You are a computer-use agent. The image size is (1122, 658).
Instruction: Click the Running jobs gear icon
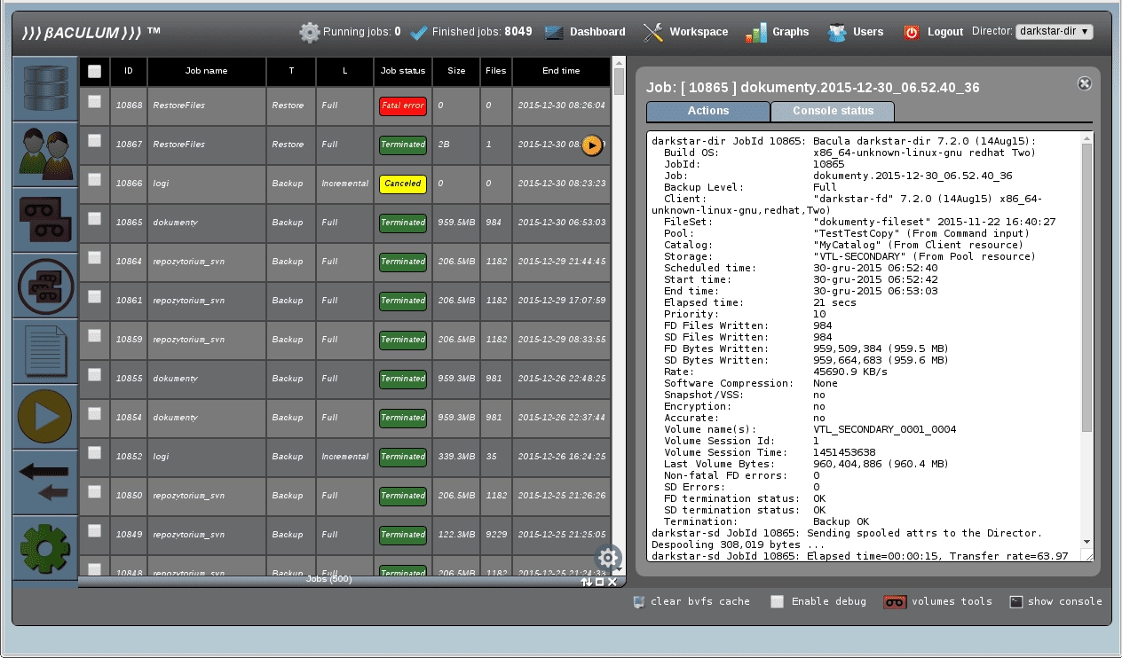(x=310, y=32)
